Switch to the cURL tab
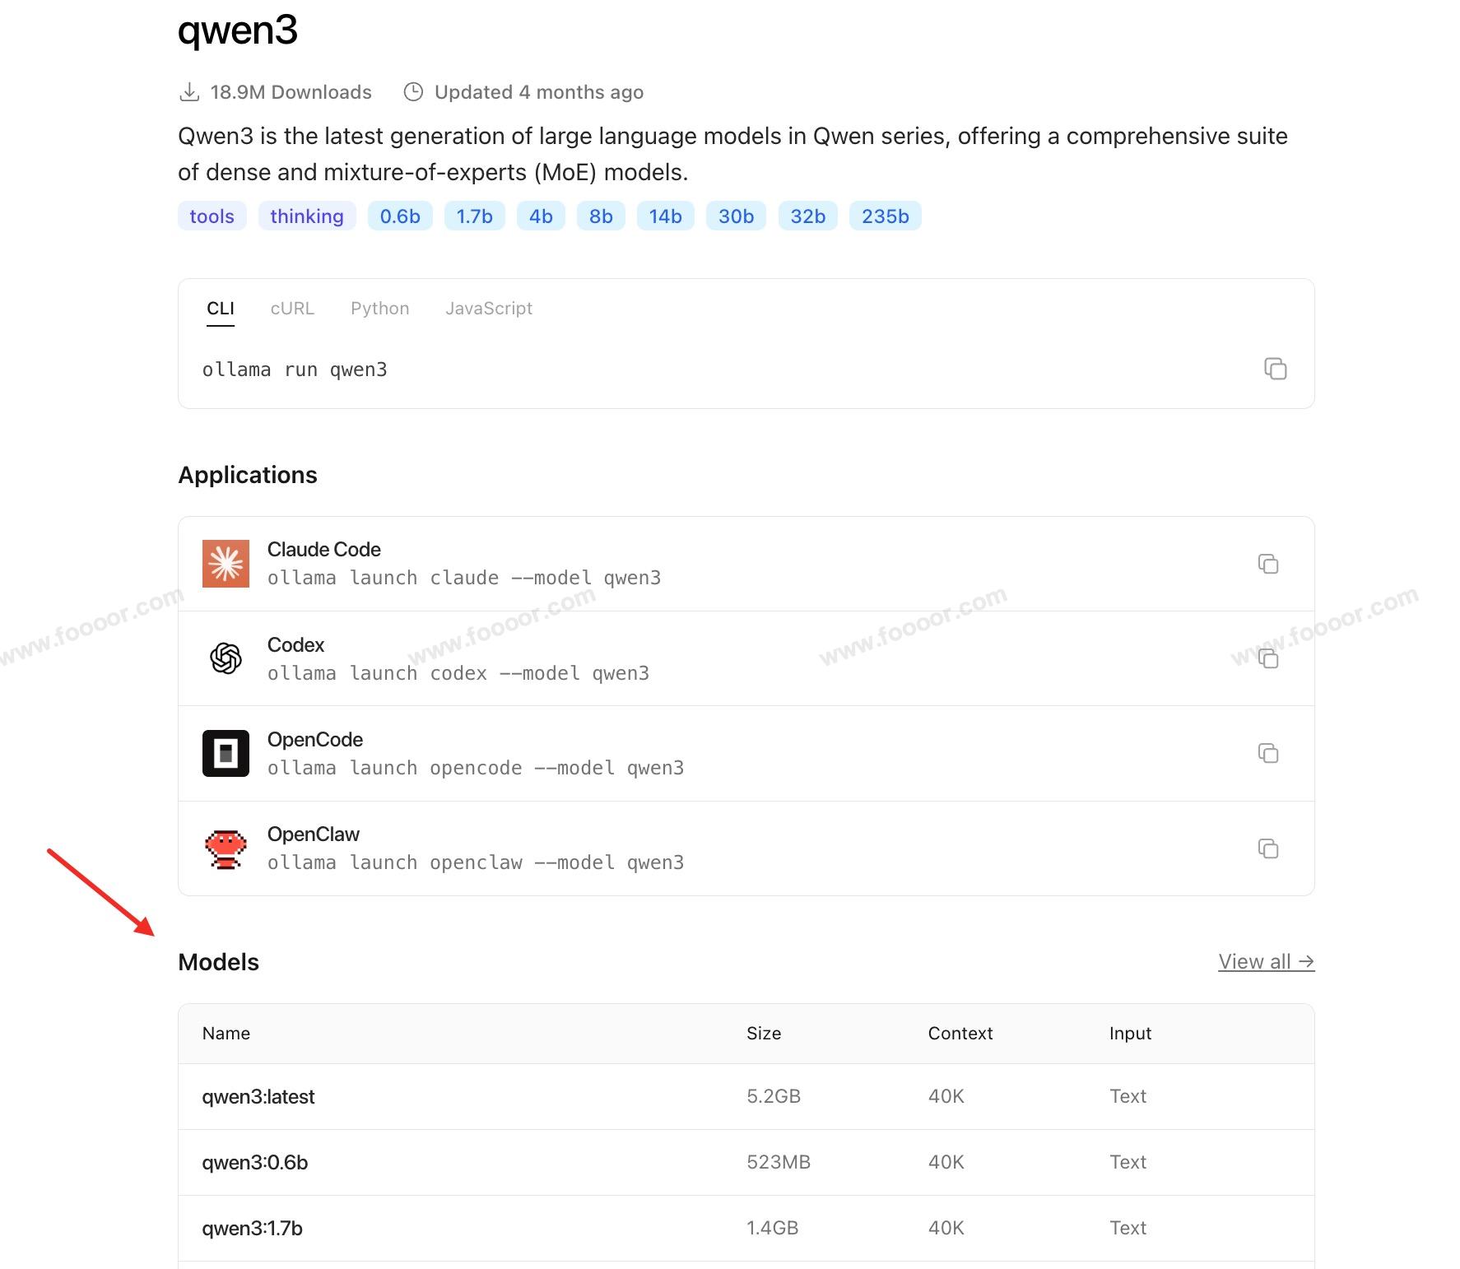Viewport: 1460px width, 1269px height. coord(292,309)
